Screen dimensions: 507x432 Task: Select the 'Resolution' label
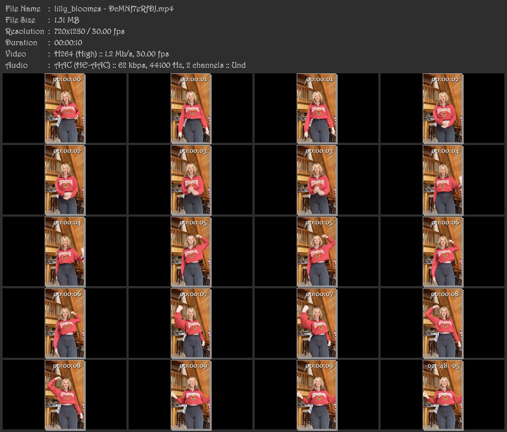pyautogui.click(x=25, y=31)
